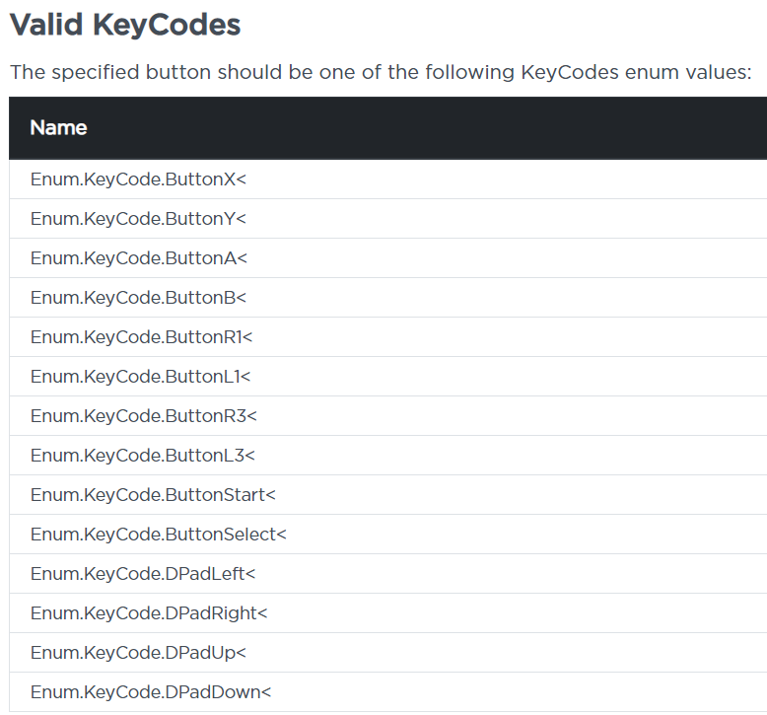Click Enum.KeyCode.DPadRight in the table
767x715 pixels.
tap(148, 613)
